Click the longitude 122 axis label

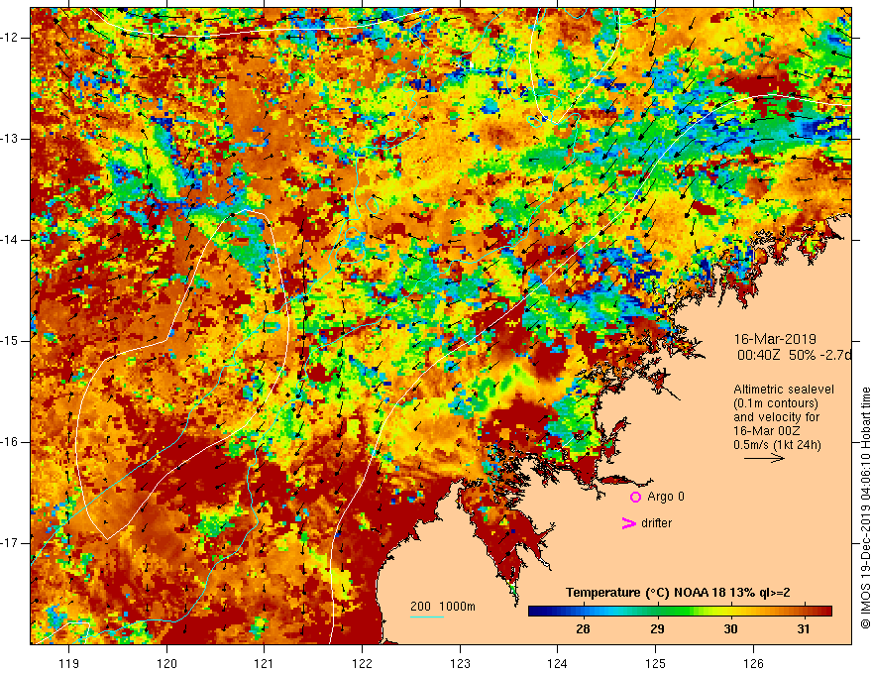pyautogui.click(x=362, y=663)
